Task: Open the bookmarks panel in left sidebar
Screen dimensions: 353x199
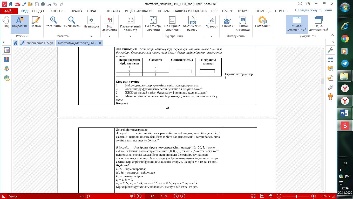Action: tap(6, 59)
